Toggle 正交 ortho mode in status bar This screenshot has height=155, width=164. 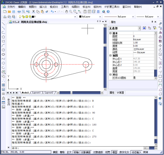[x=69, y=152]
